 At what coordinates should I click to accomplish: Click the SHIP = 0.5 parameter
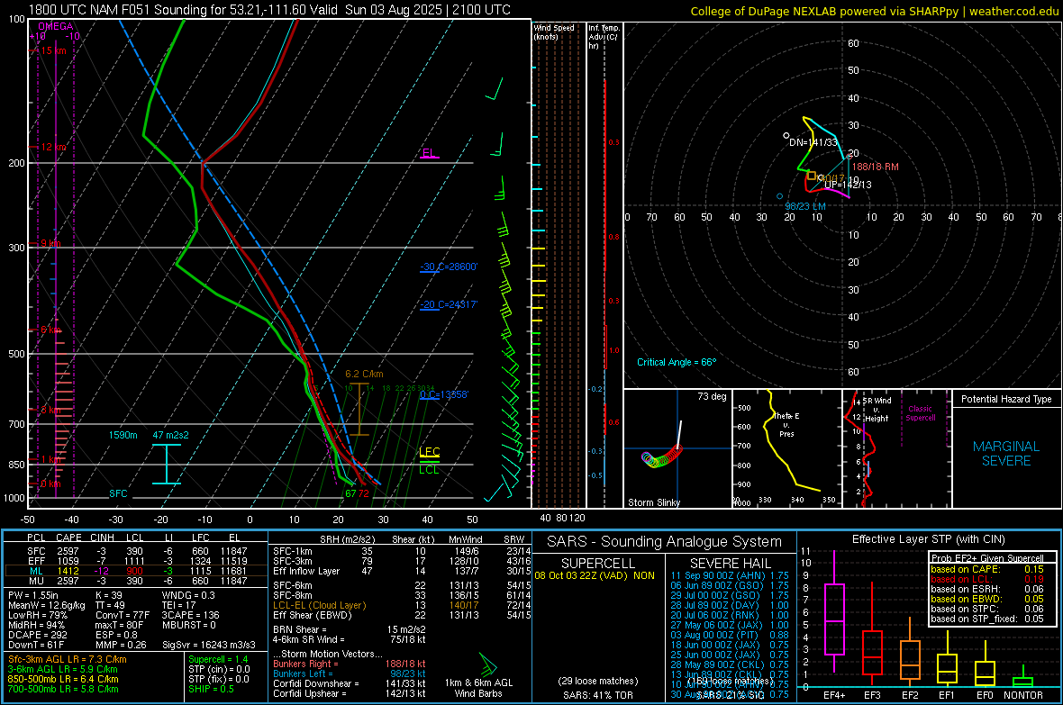(211, 689)
